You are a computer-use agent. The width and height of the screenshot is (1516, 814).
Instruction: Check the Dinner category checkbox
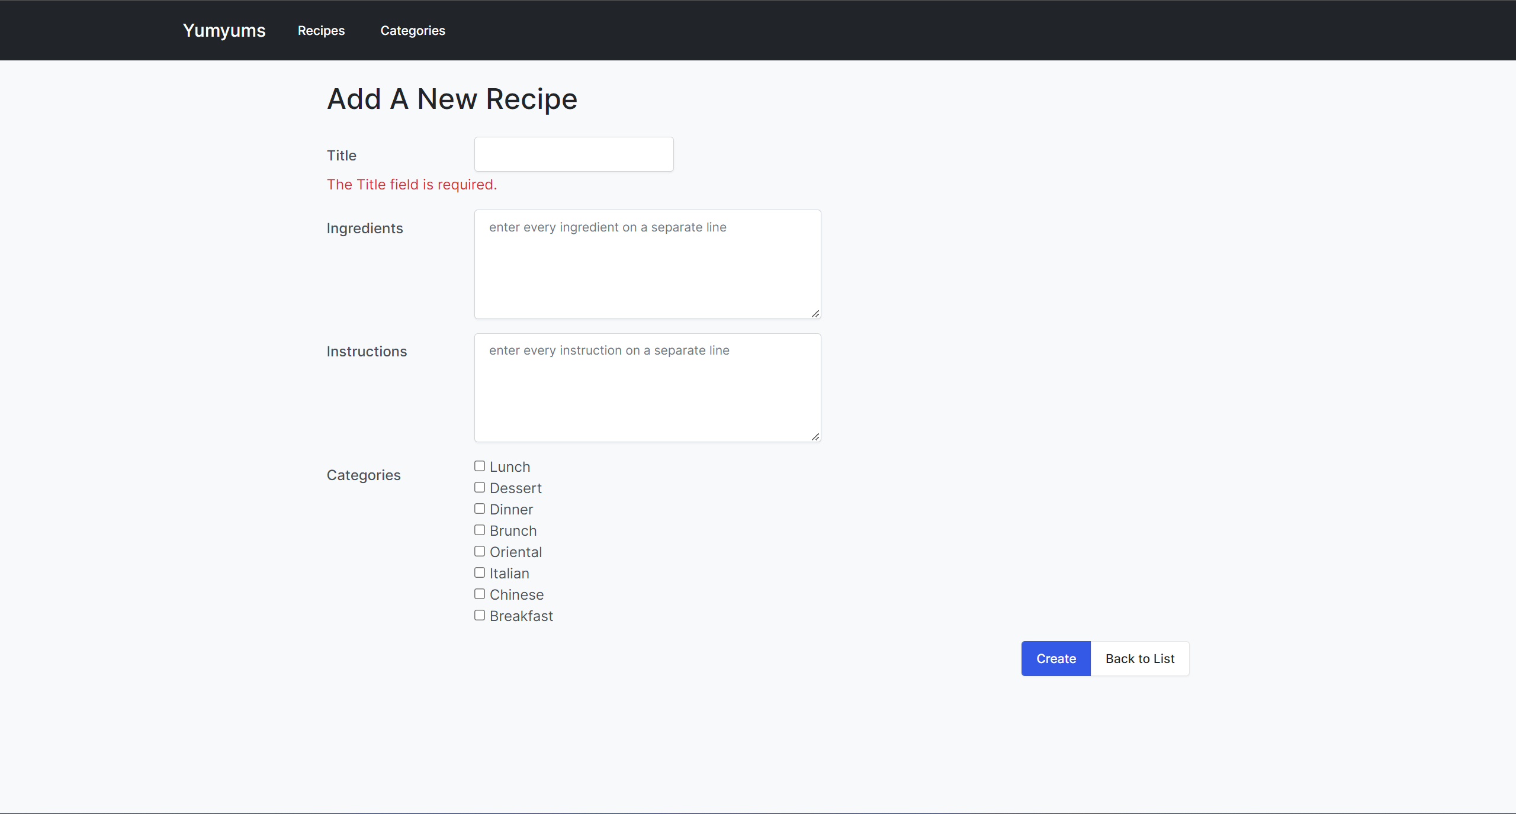coord(479,509)
